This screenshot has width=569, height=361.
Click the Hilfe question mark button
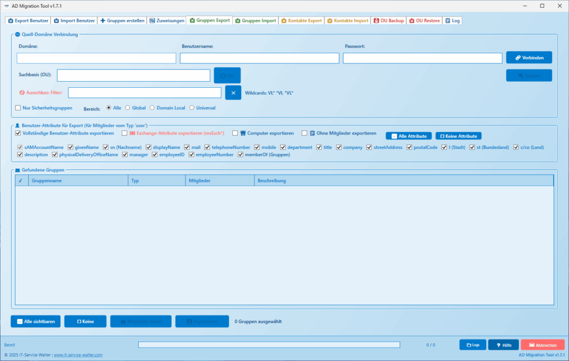[x=503, y=345]
